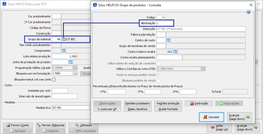This screenshot has width=263, height=134.
Task: Click C.custo por UF button
Action: coord(107,109)
